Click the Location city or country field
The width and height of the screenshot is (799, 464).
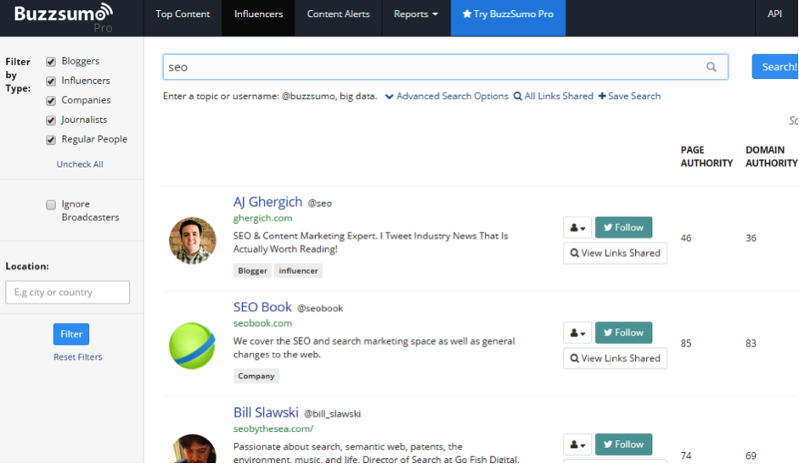pyautogui.click(x=68, y=293)
